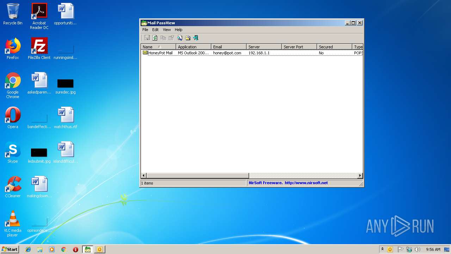Select the Skype desktop shortcut
Screen dimensions: 451x254
tap(13, 152)
